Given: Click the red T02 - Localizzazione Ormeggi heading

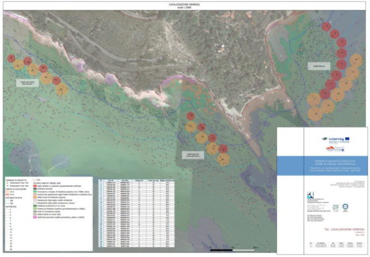Looking at the screenshot, I should pyautogui.click(x=344, y=229).
